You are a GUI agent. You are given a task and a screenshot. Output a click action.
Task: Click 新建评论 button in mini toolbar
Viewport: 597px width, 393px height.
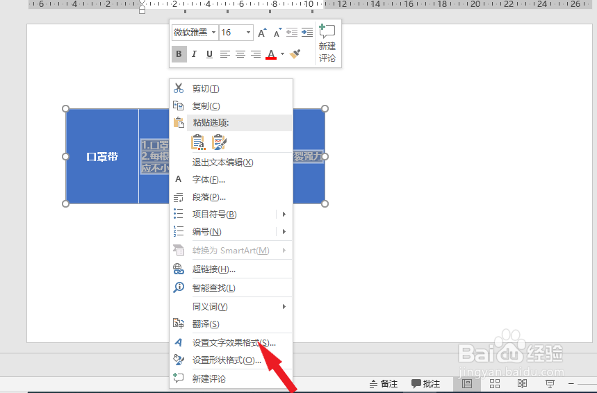pos(327,43)
